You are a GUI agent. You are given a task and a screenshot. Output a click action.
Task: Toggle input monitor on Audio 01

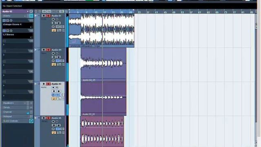tap(57, 19)
